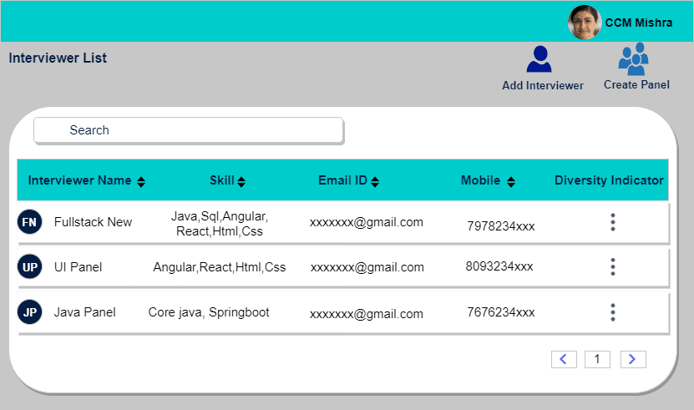The image size is (694, 410).
Task: Click the Add Interviewer person icon
Action: coord(539,59)
